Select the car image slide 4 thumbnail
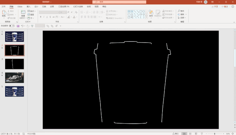The height and width of the screenshot is (135, 236). point(14,78)
